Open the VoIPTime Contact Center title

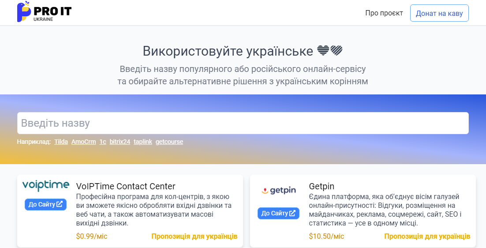126,186
